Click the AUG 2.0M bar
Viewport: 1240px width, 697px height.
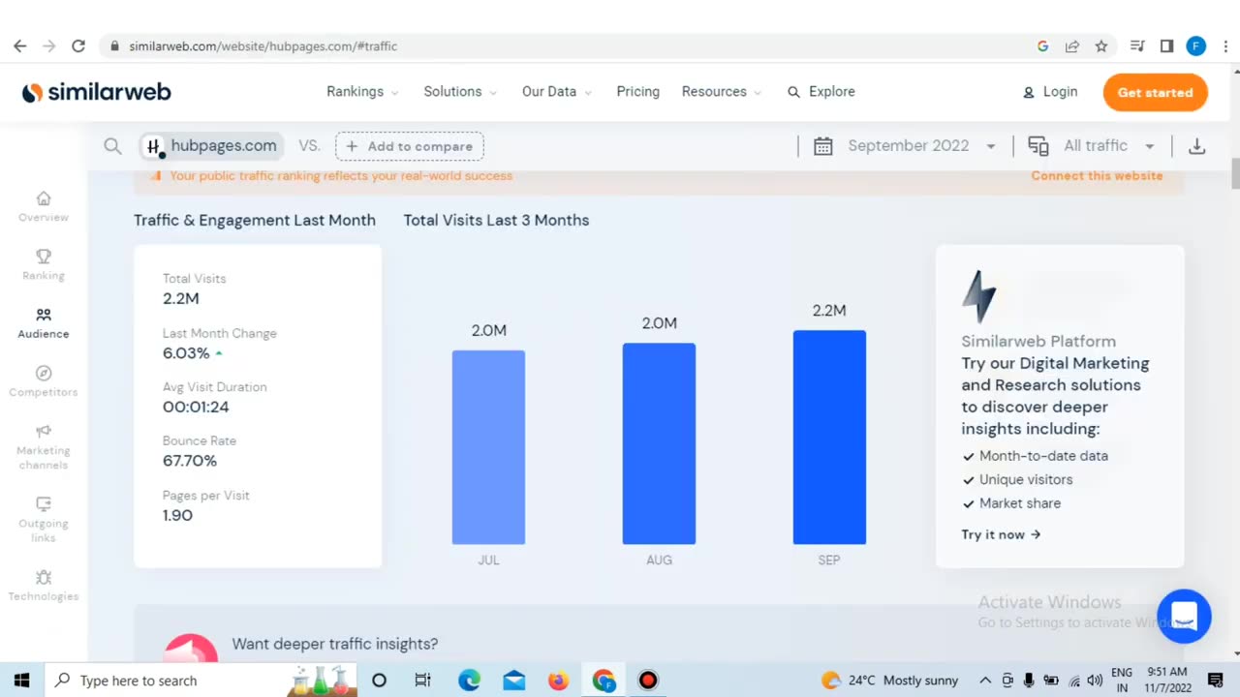tap(659, 443)
